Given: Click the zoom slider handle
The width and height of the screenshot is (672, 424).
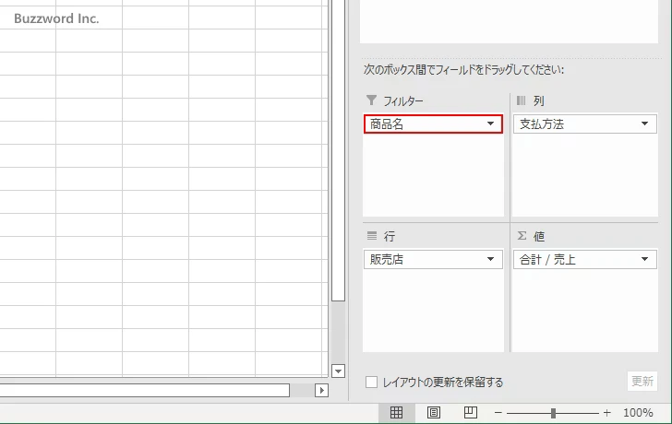Looking at the screenshot, I should (x=553, y=413).
